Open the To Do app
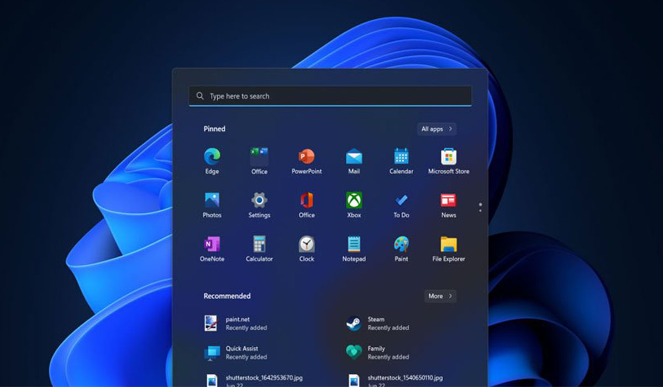The image size is (663, 387). [x=401, y=205]
